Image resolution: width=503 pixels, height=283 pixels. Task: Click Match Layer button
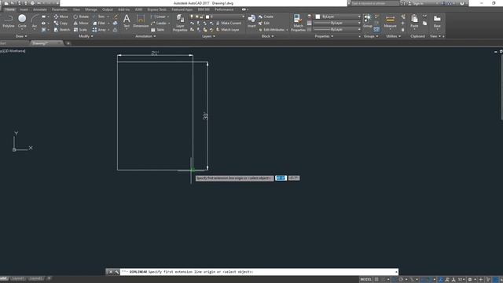click(227, 30)
